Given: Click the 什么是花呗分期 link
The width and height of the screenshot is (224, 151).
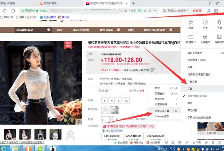Looking at the screenshot, I should coord(114,131).
